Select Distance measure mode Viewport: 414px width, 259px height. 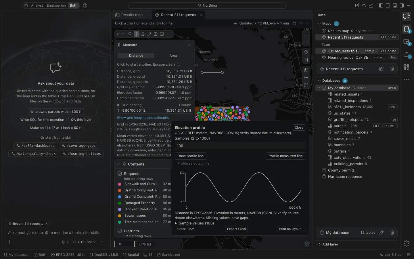pos(136,56)
